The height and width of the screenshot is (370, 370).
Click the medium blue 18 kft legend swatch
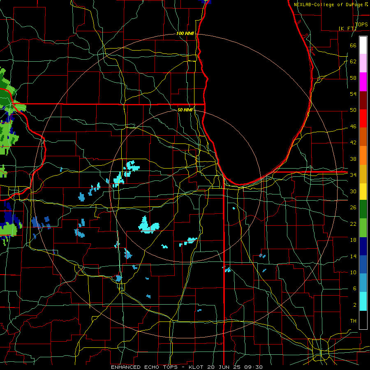click(363, 264)
